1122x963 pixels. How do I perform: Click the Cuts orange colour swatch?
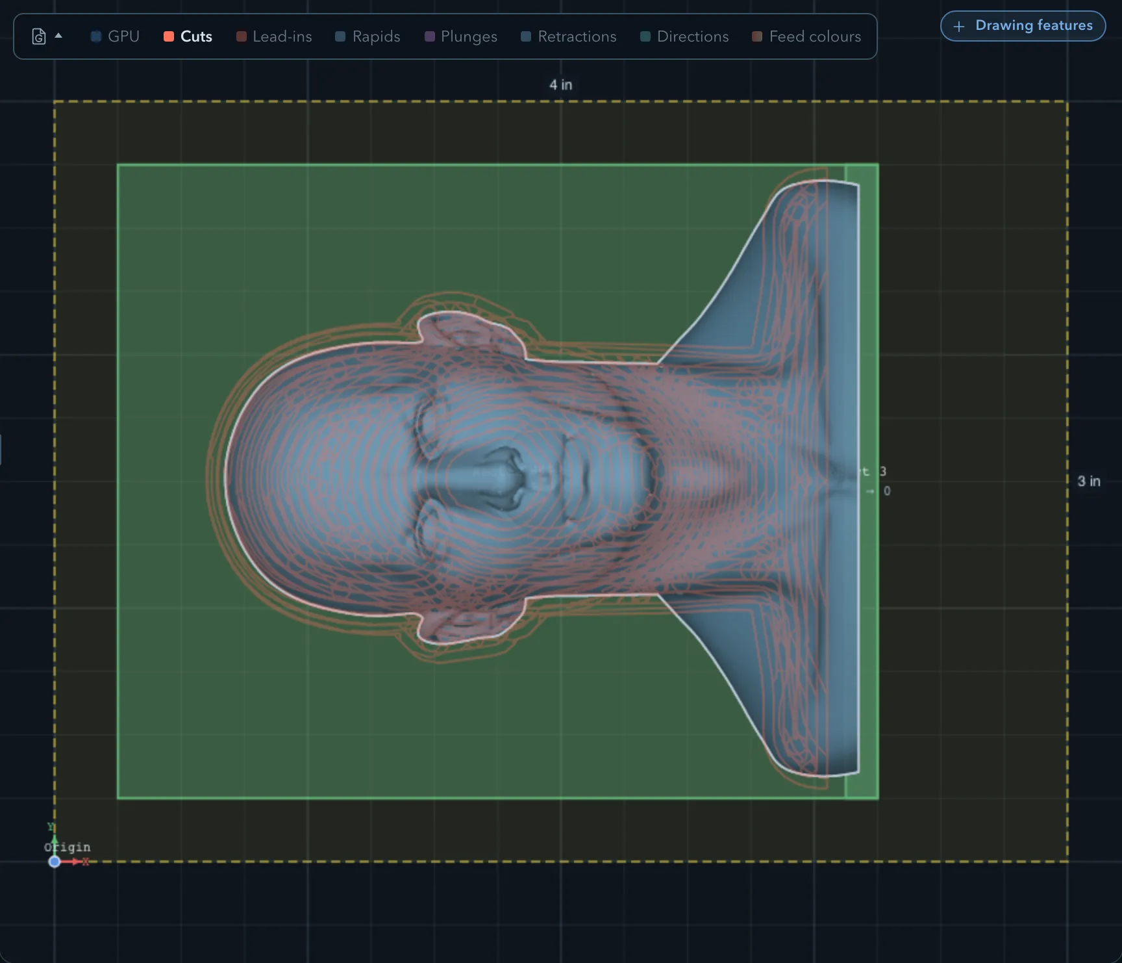169,36
